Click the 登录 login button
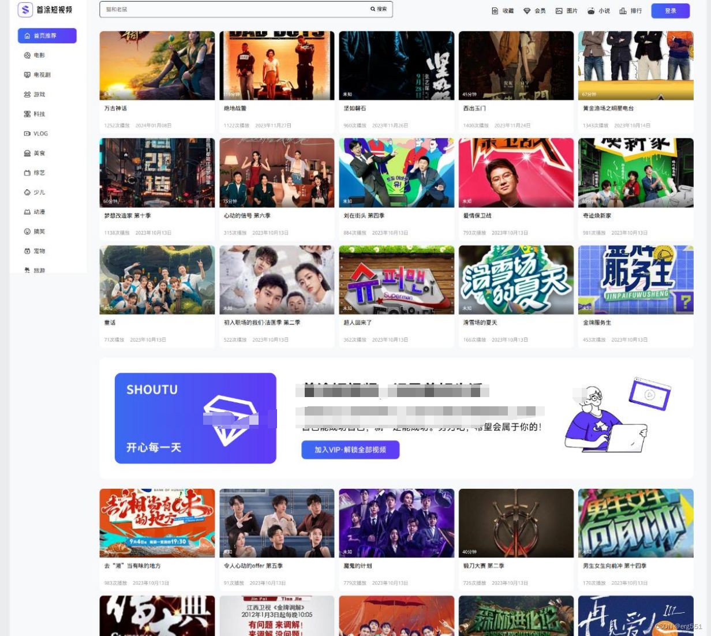The image size is (711, 636). (670, 11)
